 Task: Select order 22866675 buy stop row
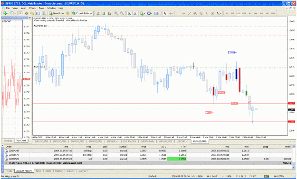point(148,155)
